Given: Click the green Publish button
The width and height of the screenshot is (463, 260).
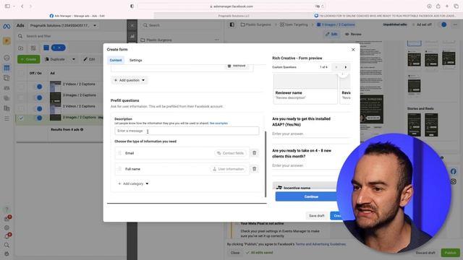Looking at the screenshot, I should tap(450, 253).
